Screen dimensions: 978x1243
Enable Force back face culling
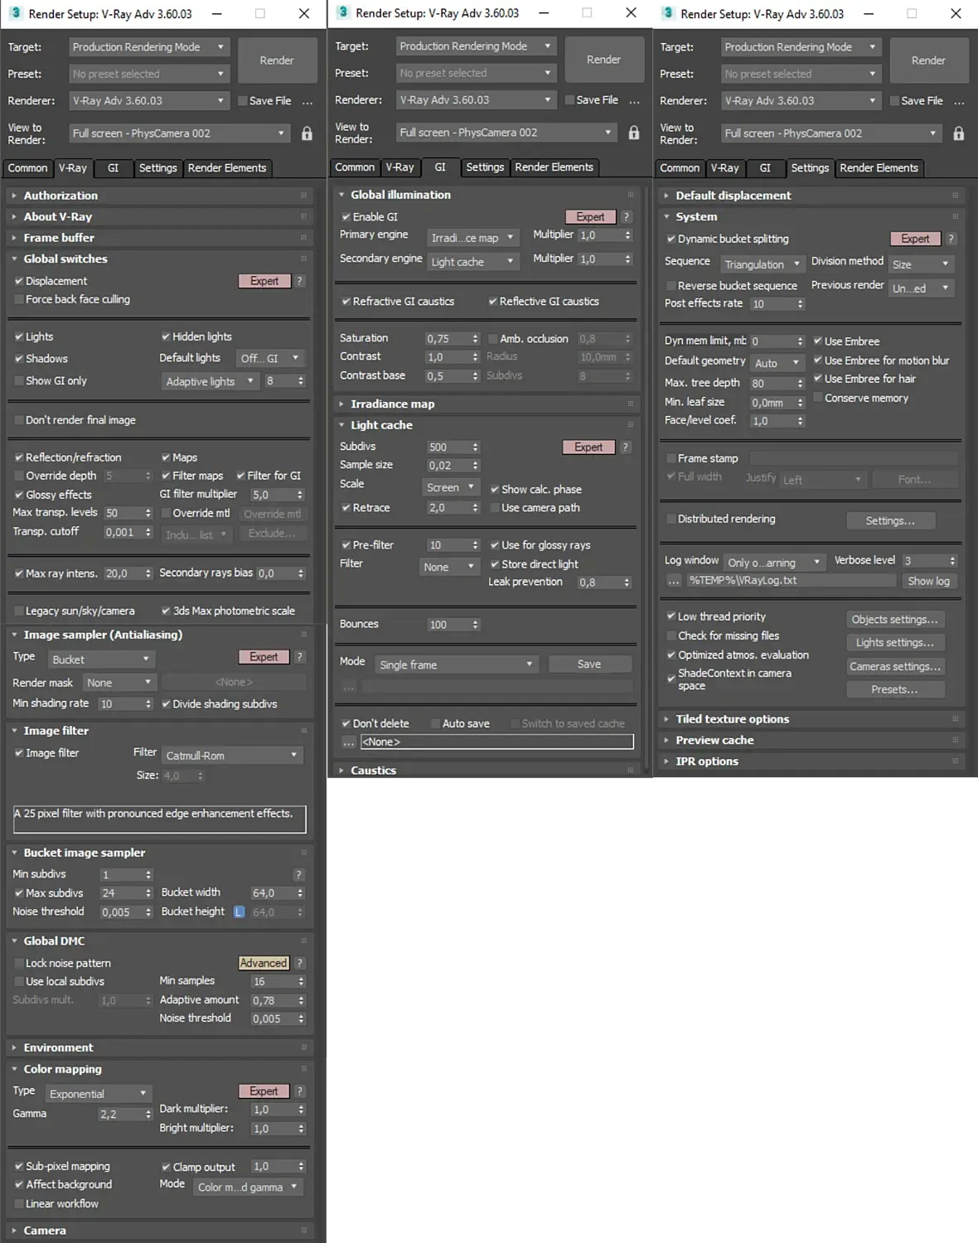(18, 300)
